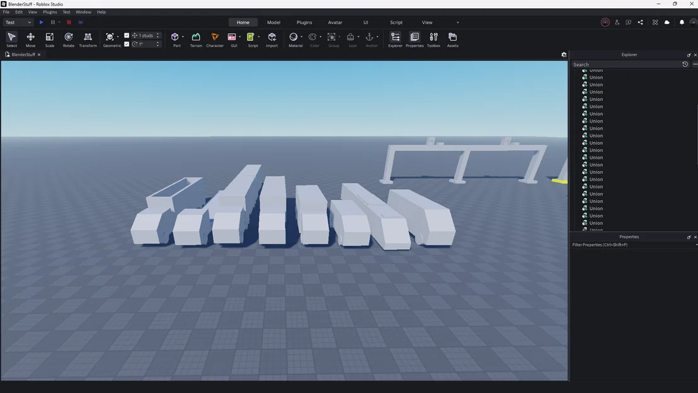The image size is (698, 393).
Task: Toggle the Properties panel button
Action: tap(415, 39)
